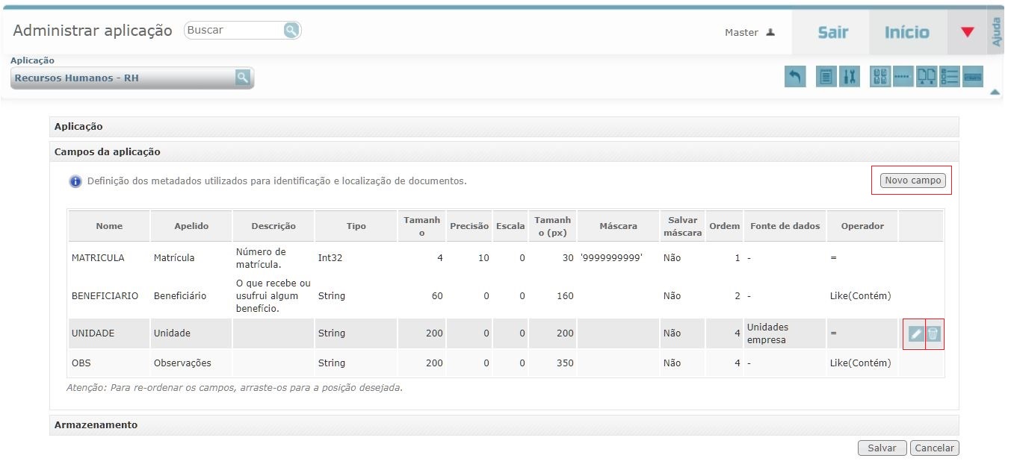
Task: Collapse the toolbar with the up arrow
Action: [995, 93]
